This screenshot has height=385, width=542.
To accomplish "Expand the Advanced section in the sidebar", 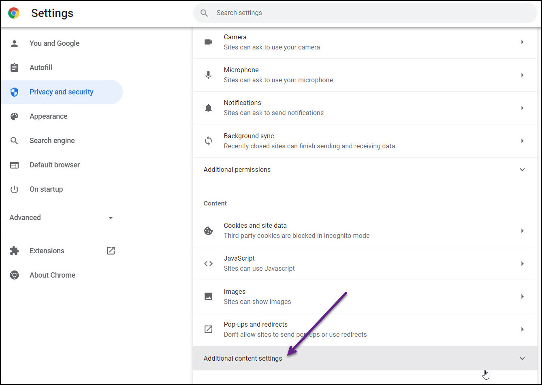I will click(x=62, y=218).
